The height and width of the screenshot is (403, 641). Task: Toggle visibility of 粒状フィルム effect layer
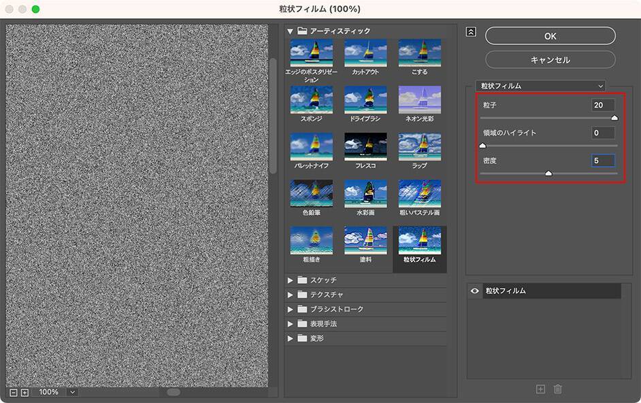pyautogui.click(x=475, y=291)
